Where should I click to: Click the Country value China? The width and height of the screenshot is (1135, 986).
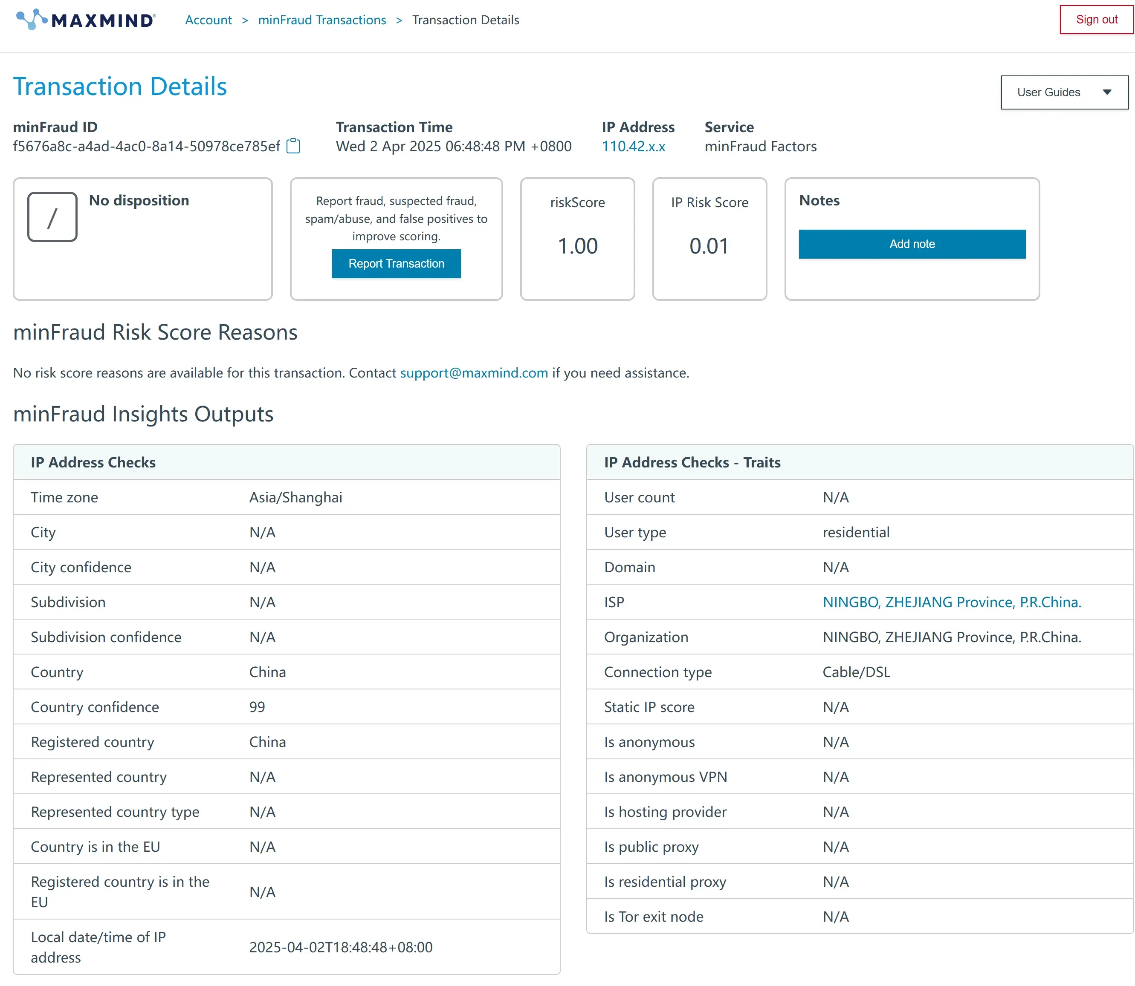[x=267, y=672]
